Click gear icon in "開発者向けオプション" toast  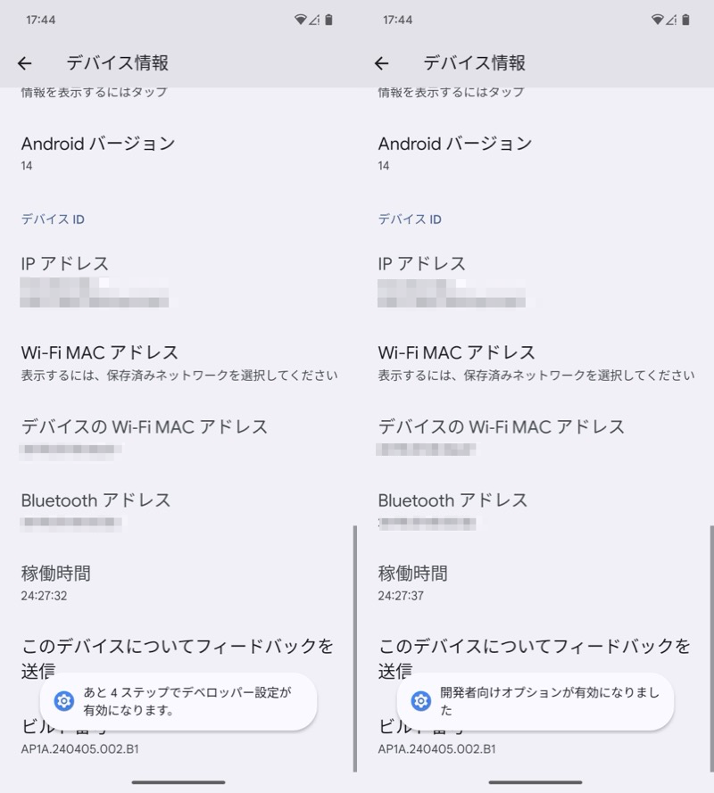tap(420, 701)
